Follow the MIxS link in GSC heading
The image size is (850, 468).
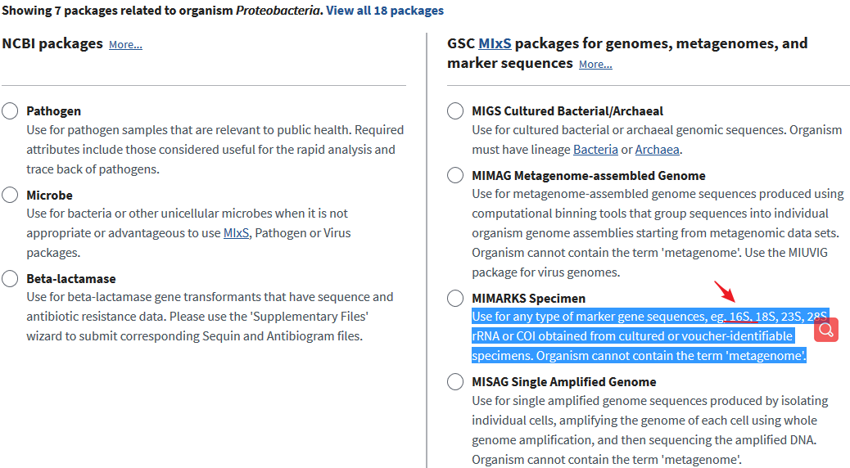[495, 43]
